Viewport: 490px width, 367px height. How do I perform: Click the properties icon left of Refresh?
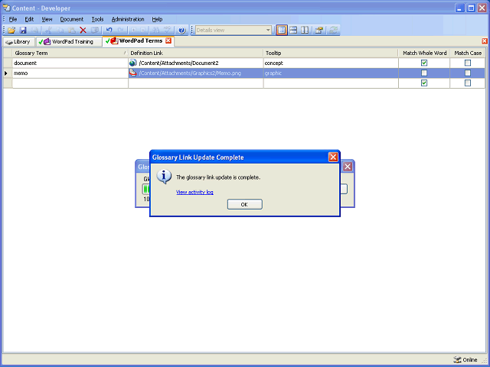319,31
